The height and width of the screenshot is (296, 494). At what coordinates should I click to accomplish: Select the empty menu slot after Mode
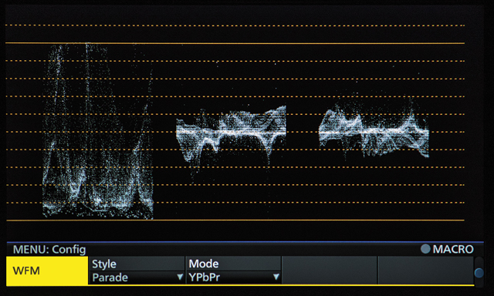(330, 270)
